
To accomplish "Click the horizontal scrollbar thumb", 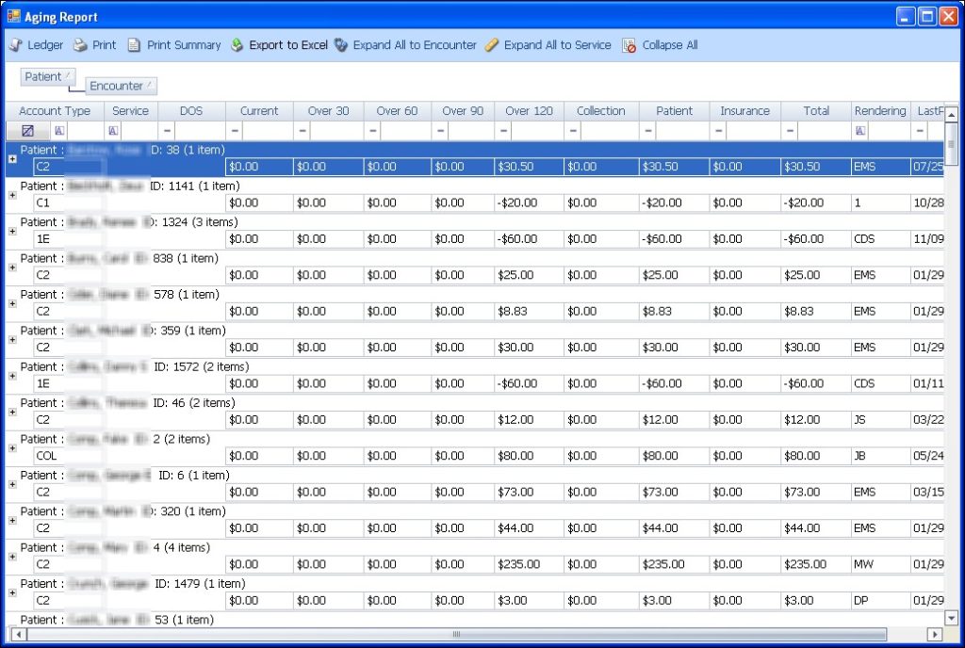I will [456, 634].
